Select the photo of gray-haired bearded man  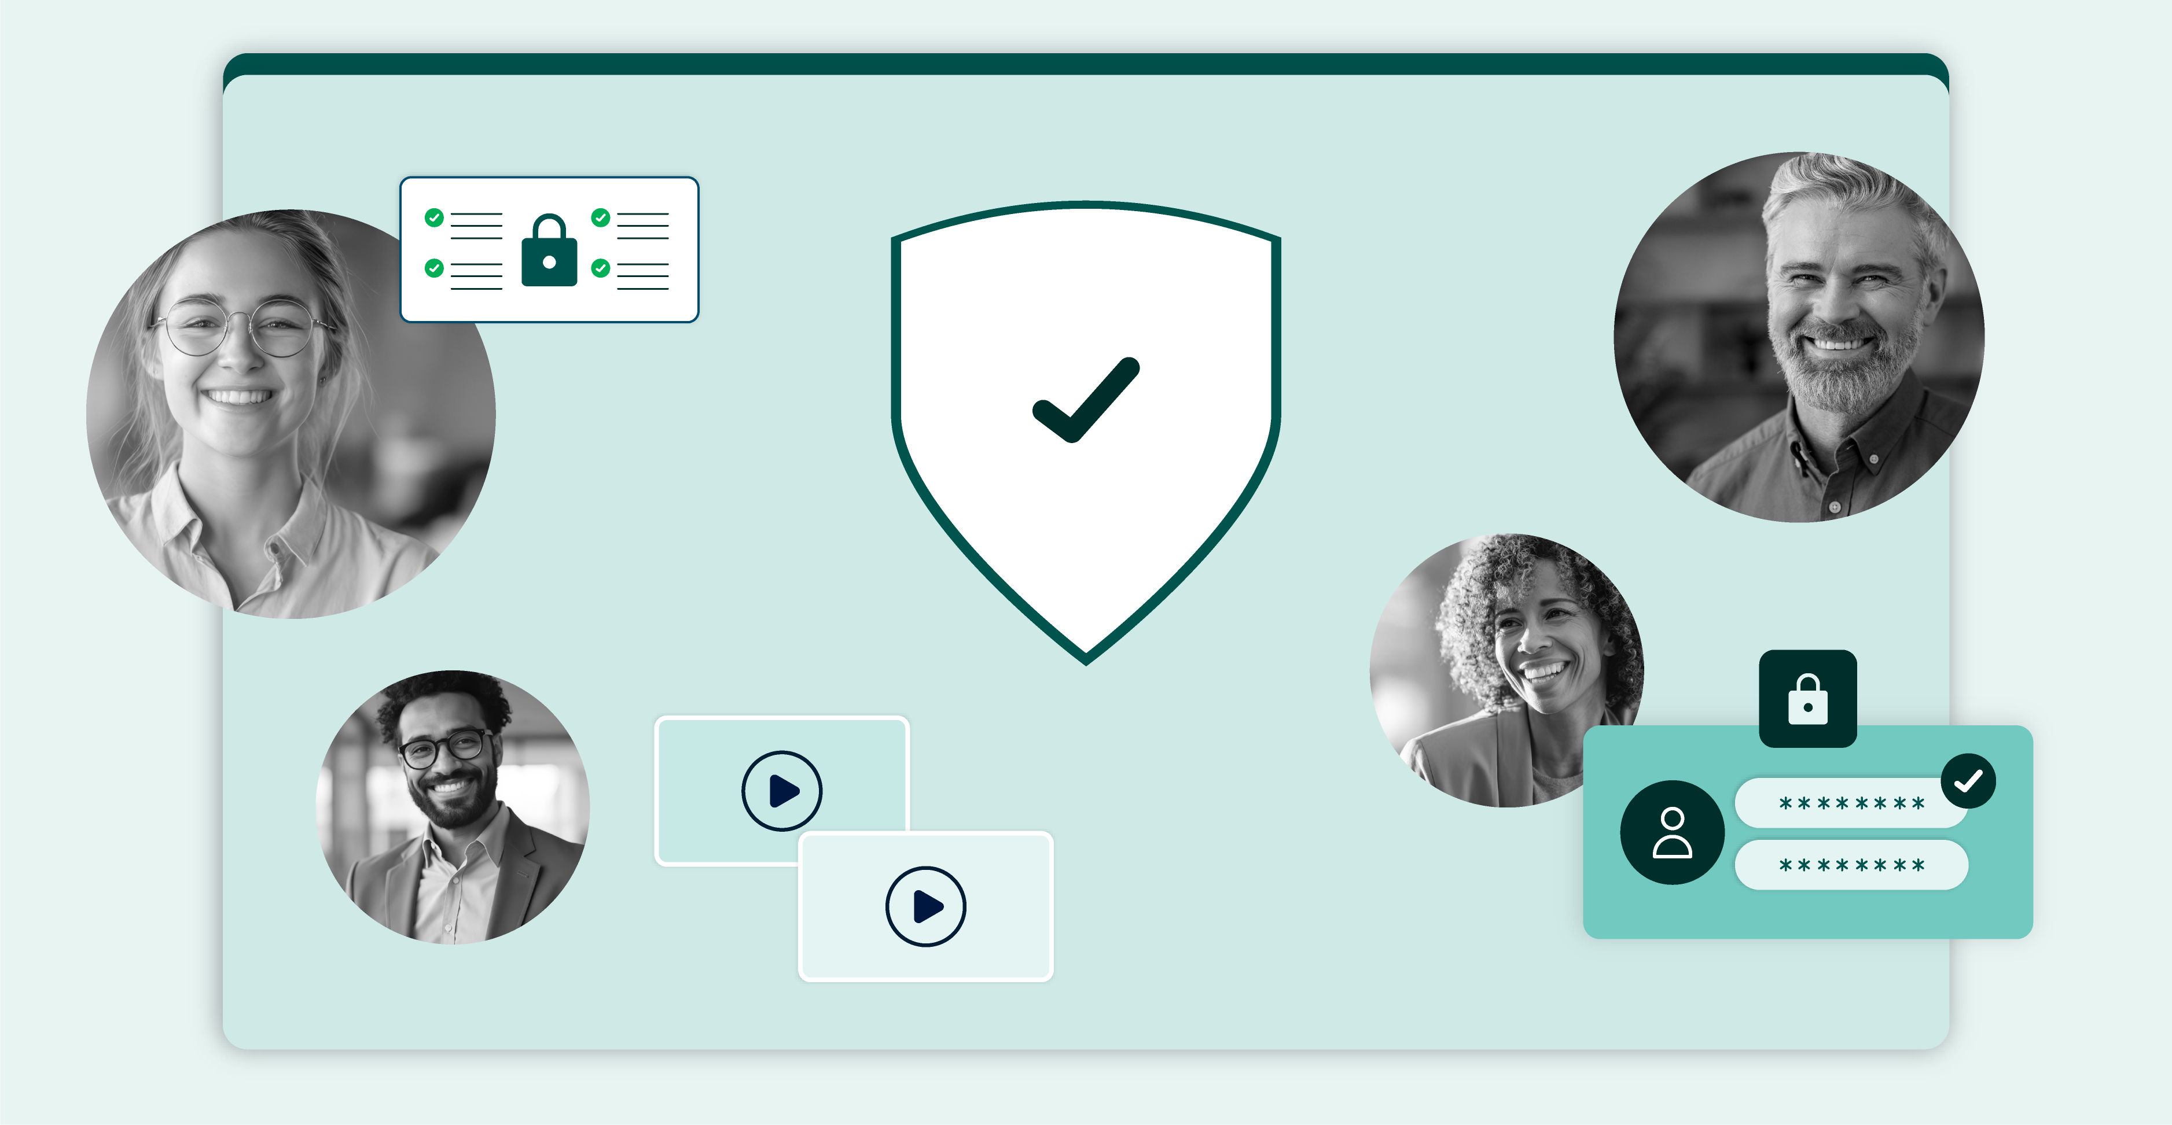click(x=1799, y=337)
